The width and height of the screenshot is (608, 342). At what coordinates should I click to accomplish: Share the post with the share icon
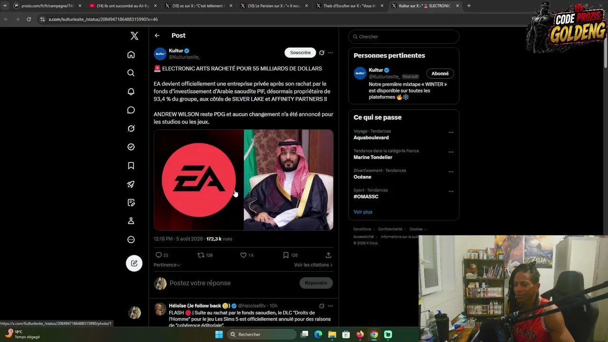pos(328,255)
